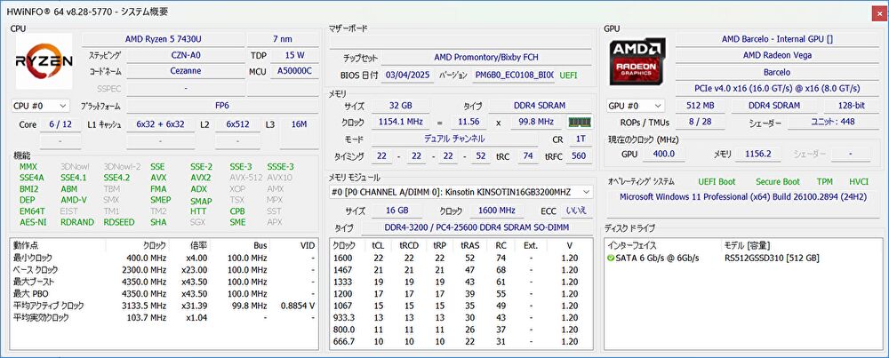Click the green memory module icon
The height and width of the screenshot is (358, 889).
[x=580, y=123]
